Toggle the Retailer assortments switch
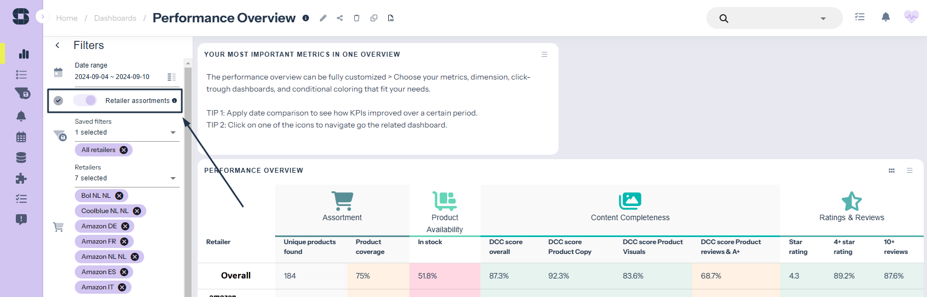Viewport: 927px width, 297px height. point(85,100)
